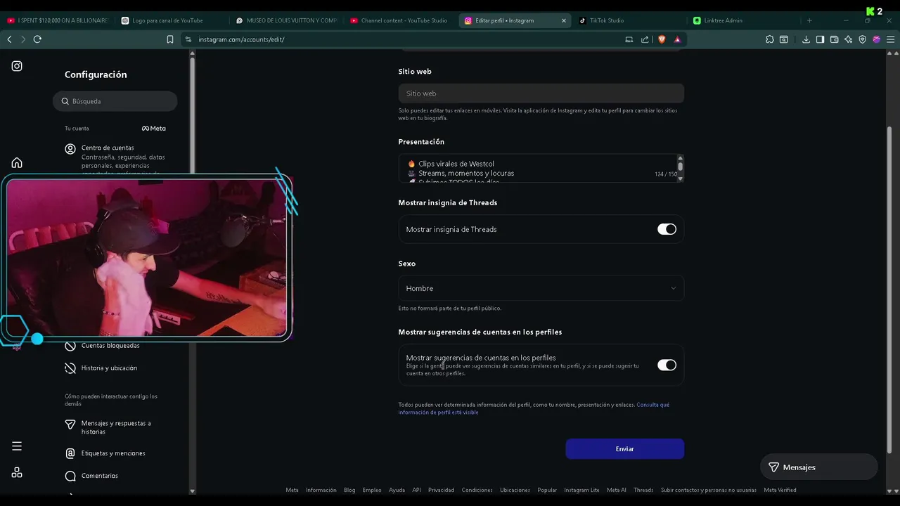This screenshot has height=506, width=900.
Task: Click the Sitio web input field
Action: coord(541,93)
